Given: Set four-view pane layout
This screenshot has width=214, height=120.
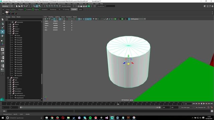Looking at the screenshot, I should [2, 54].
